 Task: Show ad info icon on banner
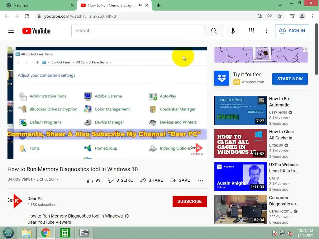305,49
